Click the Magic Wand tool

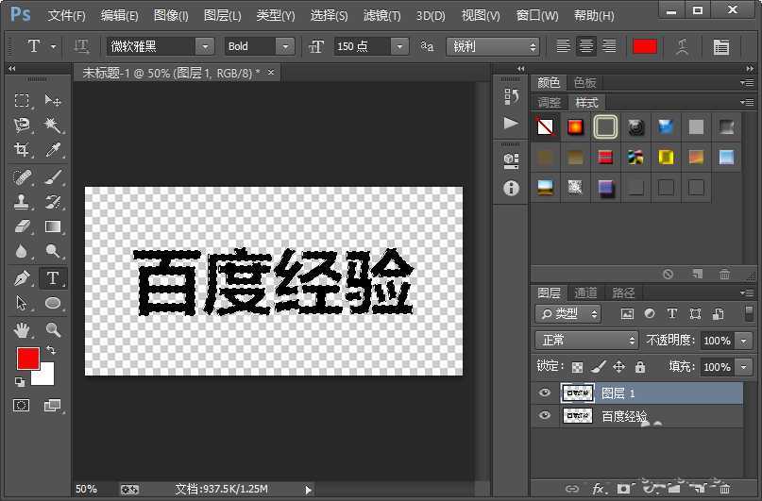(x=54, y=125)
